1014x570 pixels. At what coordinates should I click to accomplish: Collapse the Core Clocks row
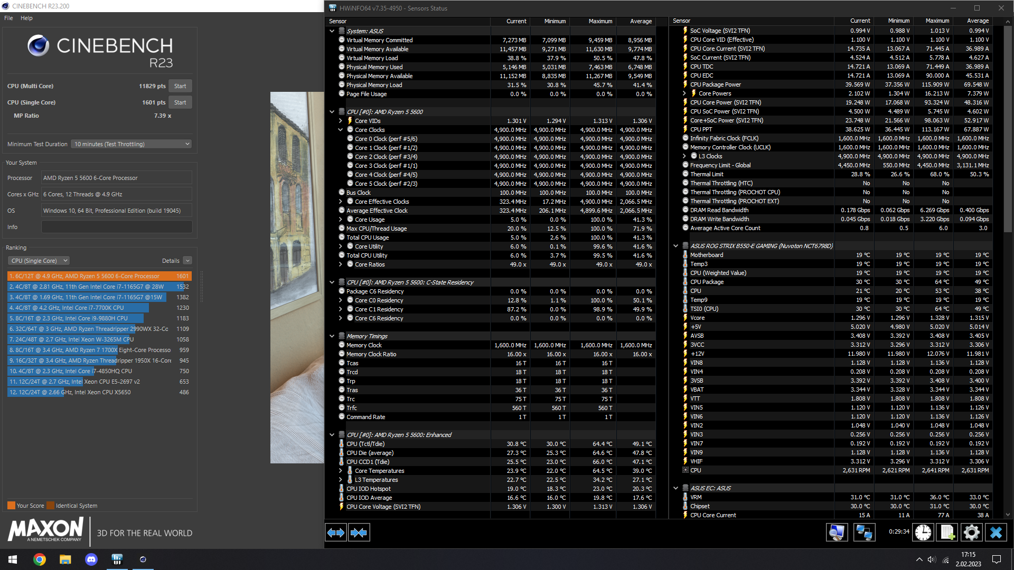(341, 130)
